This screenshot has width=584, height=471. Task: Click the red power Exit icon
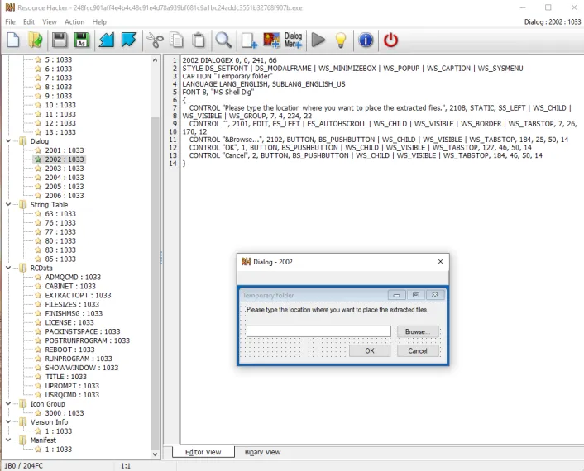coord(390,40)
